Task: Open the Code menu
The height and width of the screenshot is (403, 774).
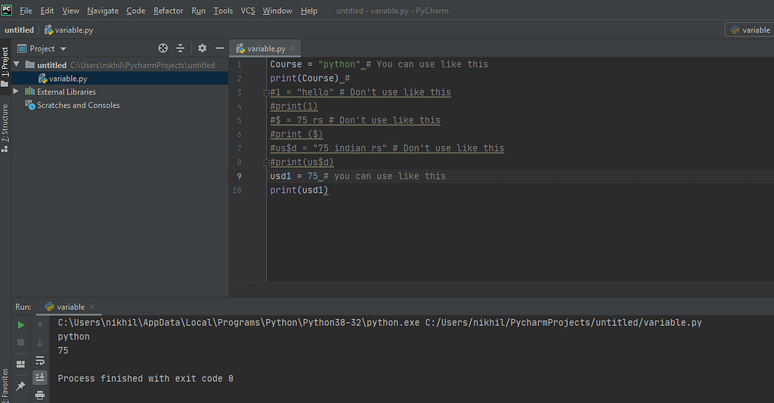Action: click(136, 11)
